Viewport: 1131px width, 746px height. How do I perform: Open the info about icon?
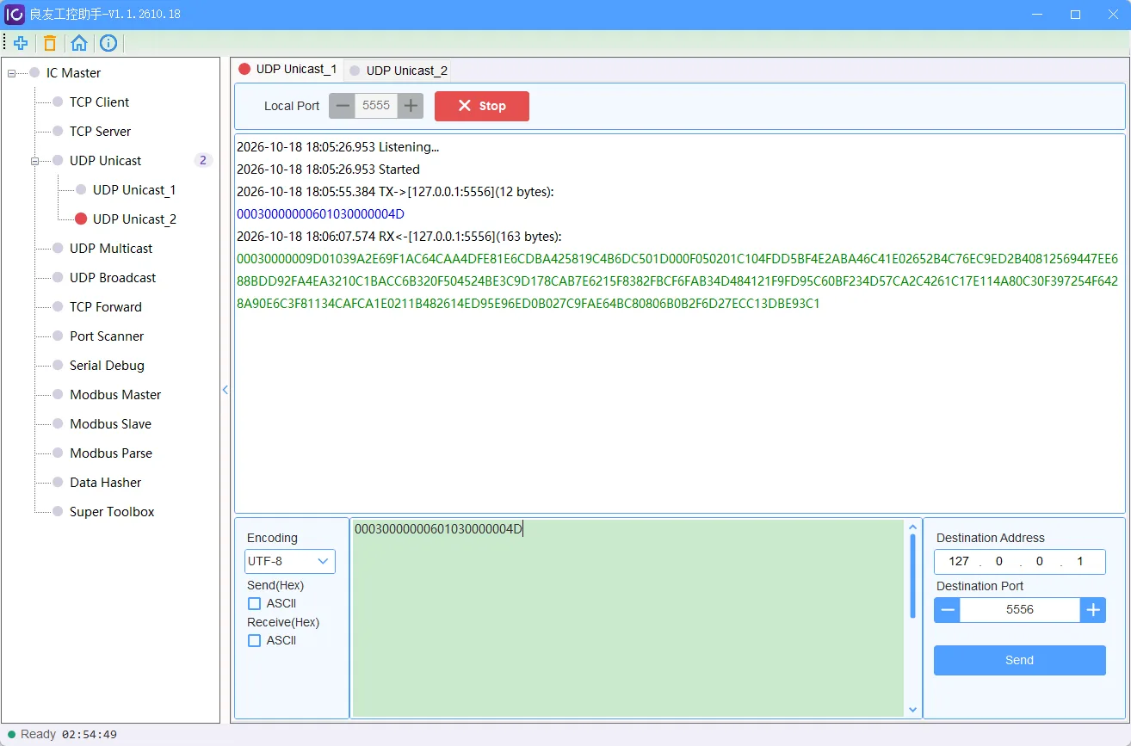click(x=108, y=43)
